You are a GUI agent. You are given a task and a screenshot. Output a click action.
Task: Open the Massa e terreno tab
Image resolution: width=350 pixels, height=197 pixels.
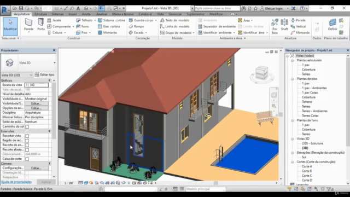[x=122, y=14]
